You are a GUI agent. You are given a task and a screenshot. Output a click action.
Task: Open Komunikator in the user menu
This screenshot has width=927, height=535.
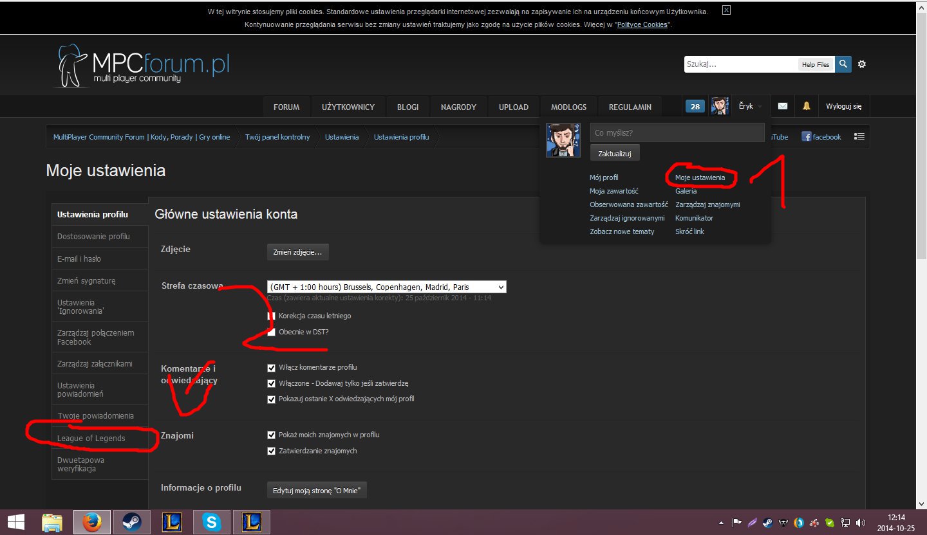pyautogui.click(x=694, y=218)
